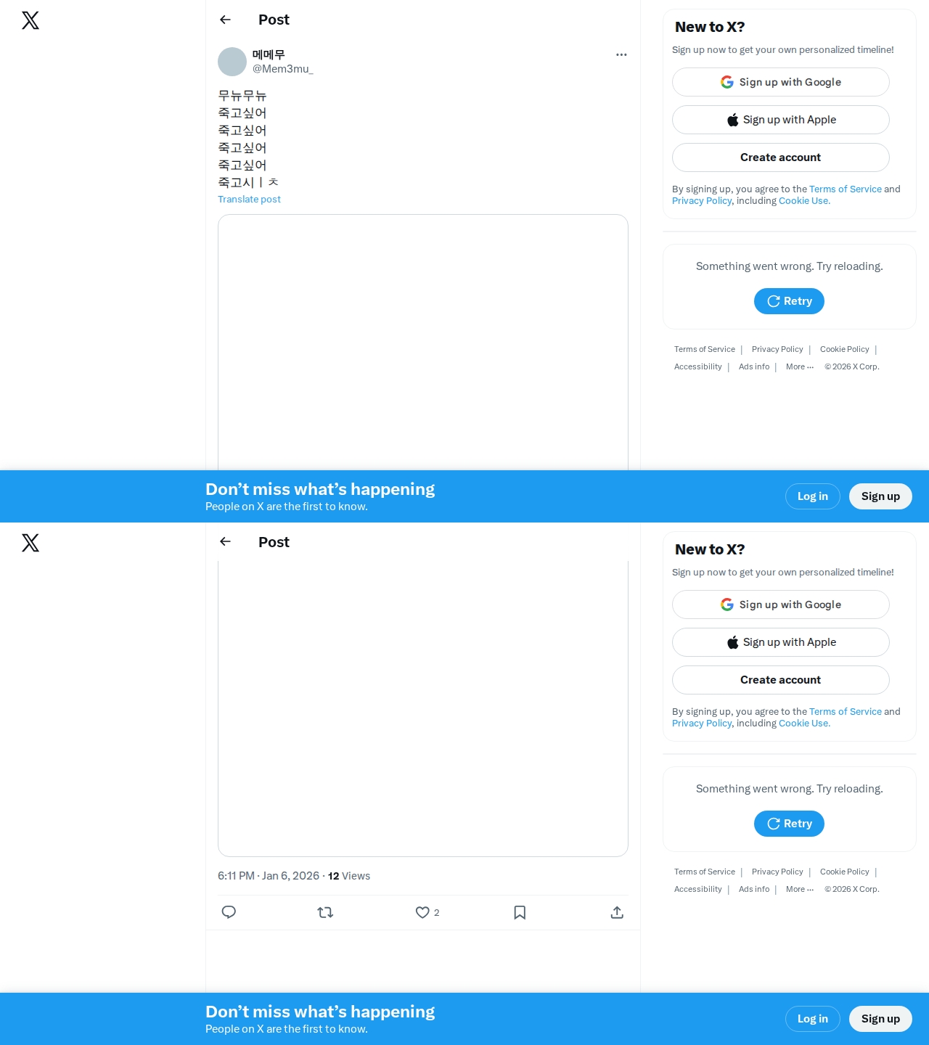This screenshot has width=929, height=1045.
Task: Open the @Mem3mu_ handle link
Action: 283,69
